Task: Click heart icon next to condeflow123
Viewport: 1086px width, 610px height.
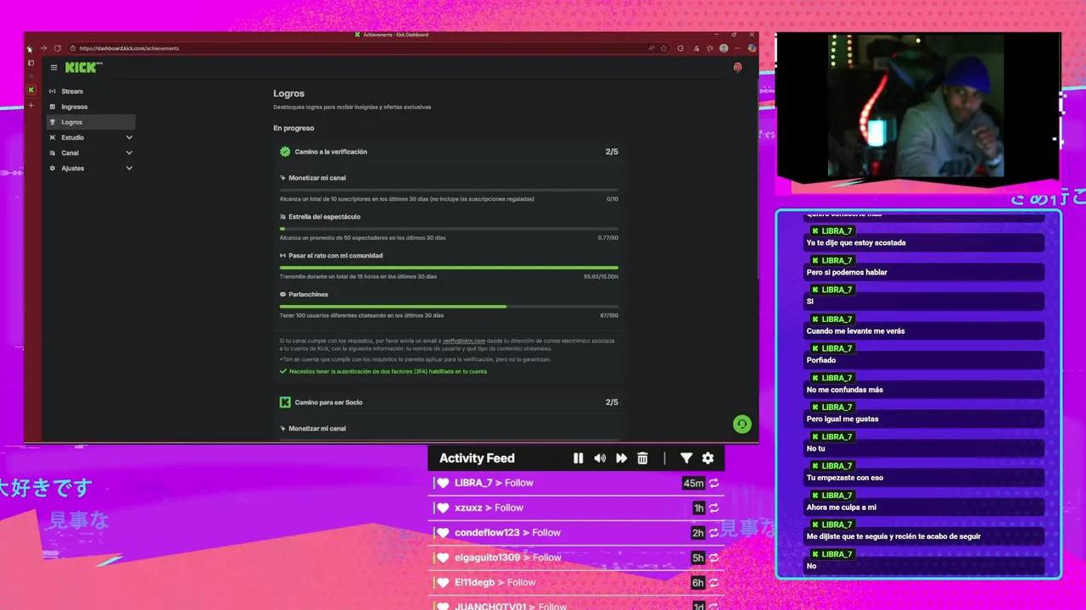Action: (x=442, y=533)
